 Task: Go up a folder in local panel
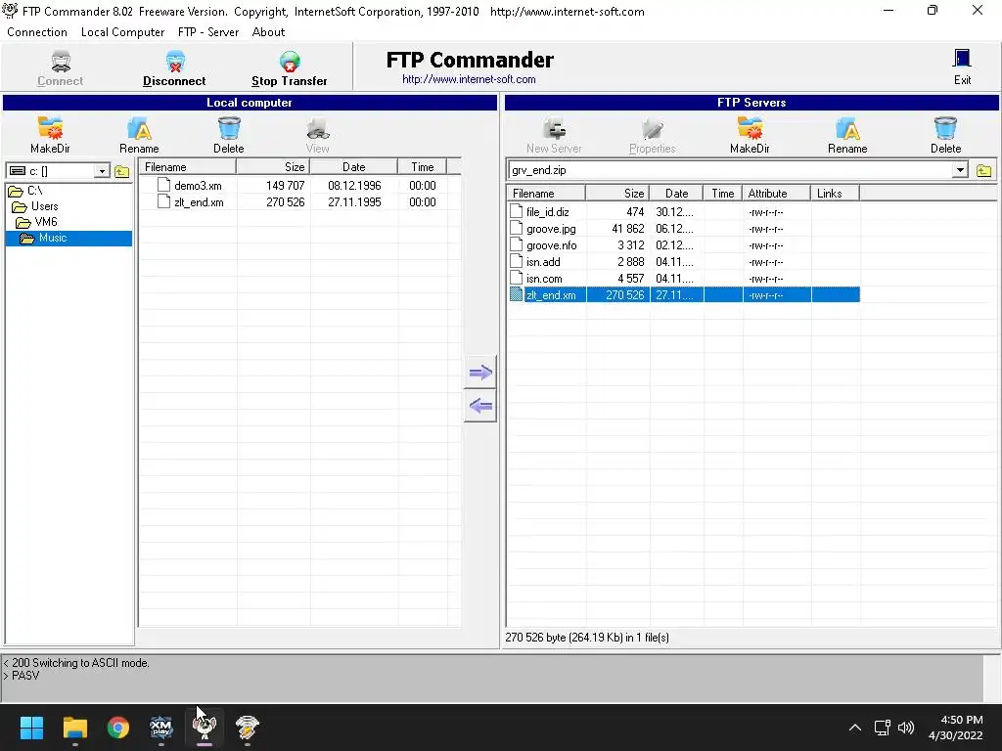(122, 171)
